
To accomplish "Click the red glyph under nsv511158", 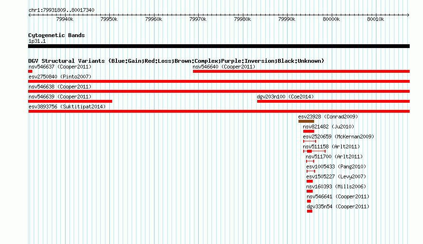I will (314, 151).
